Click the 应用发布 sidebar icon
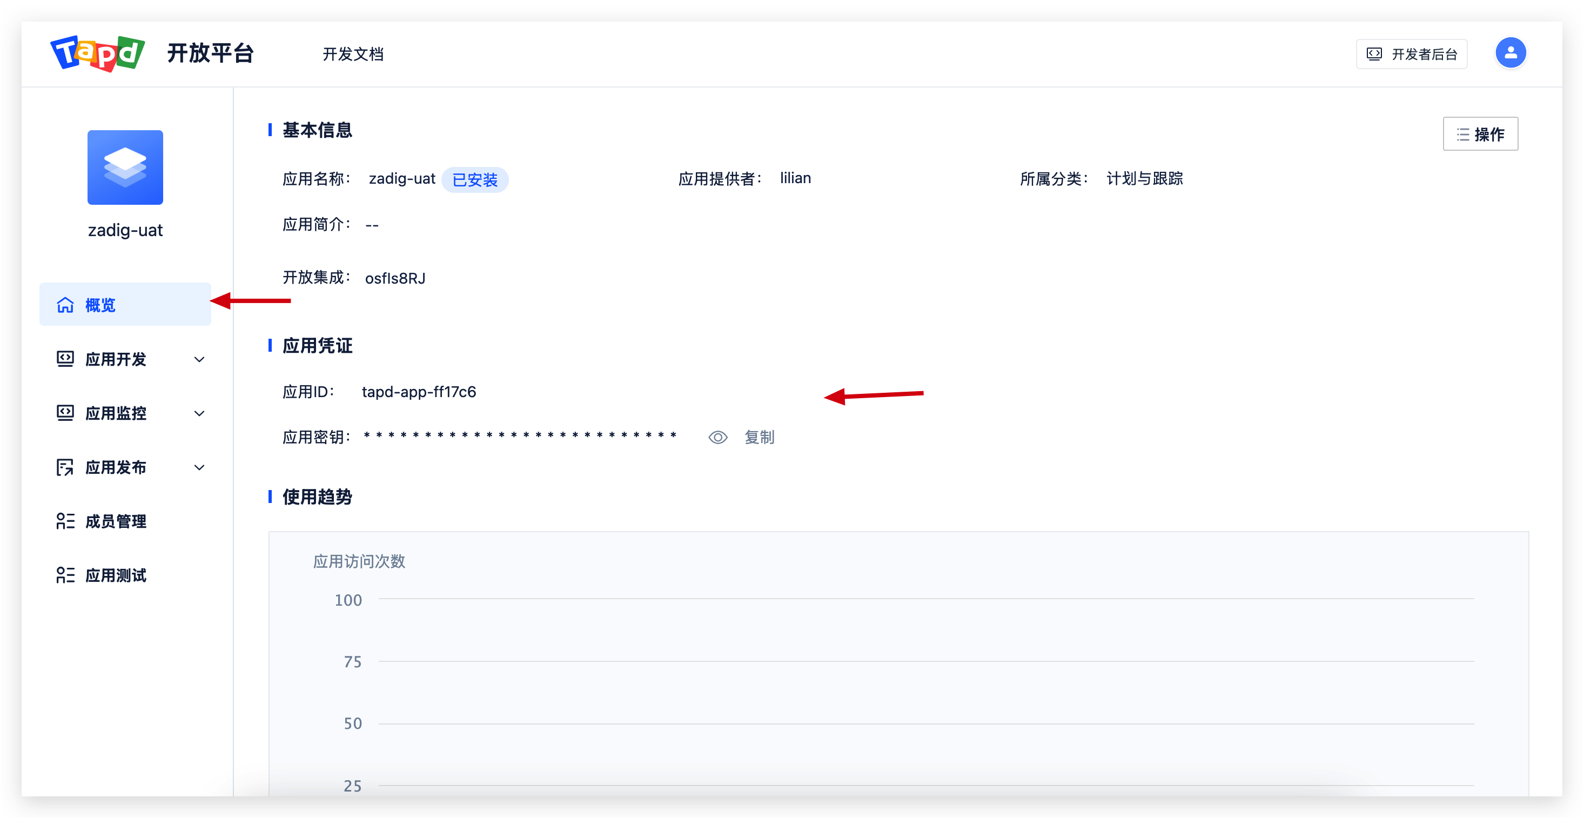 [65, 467]
